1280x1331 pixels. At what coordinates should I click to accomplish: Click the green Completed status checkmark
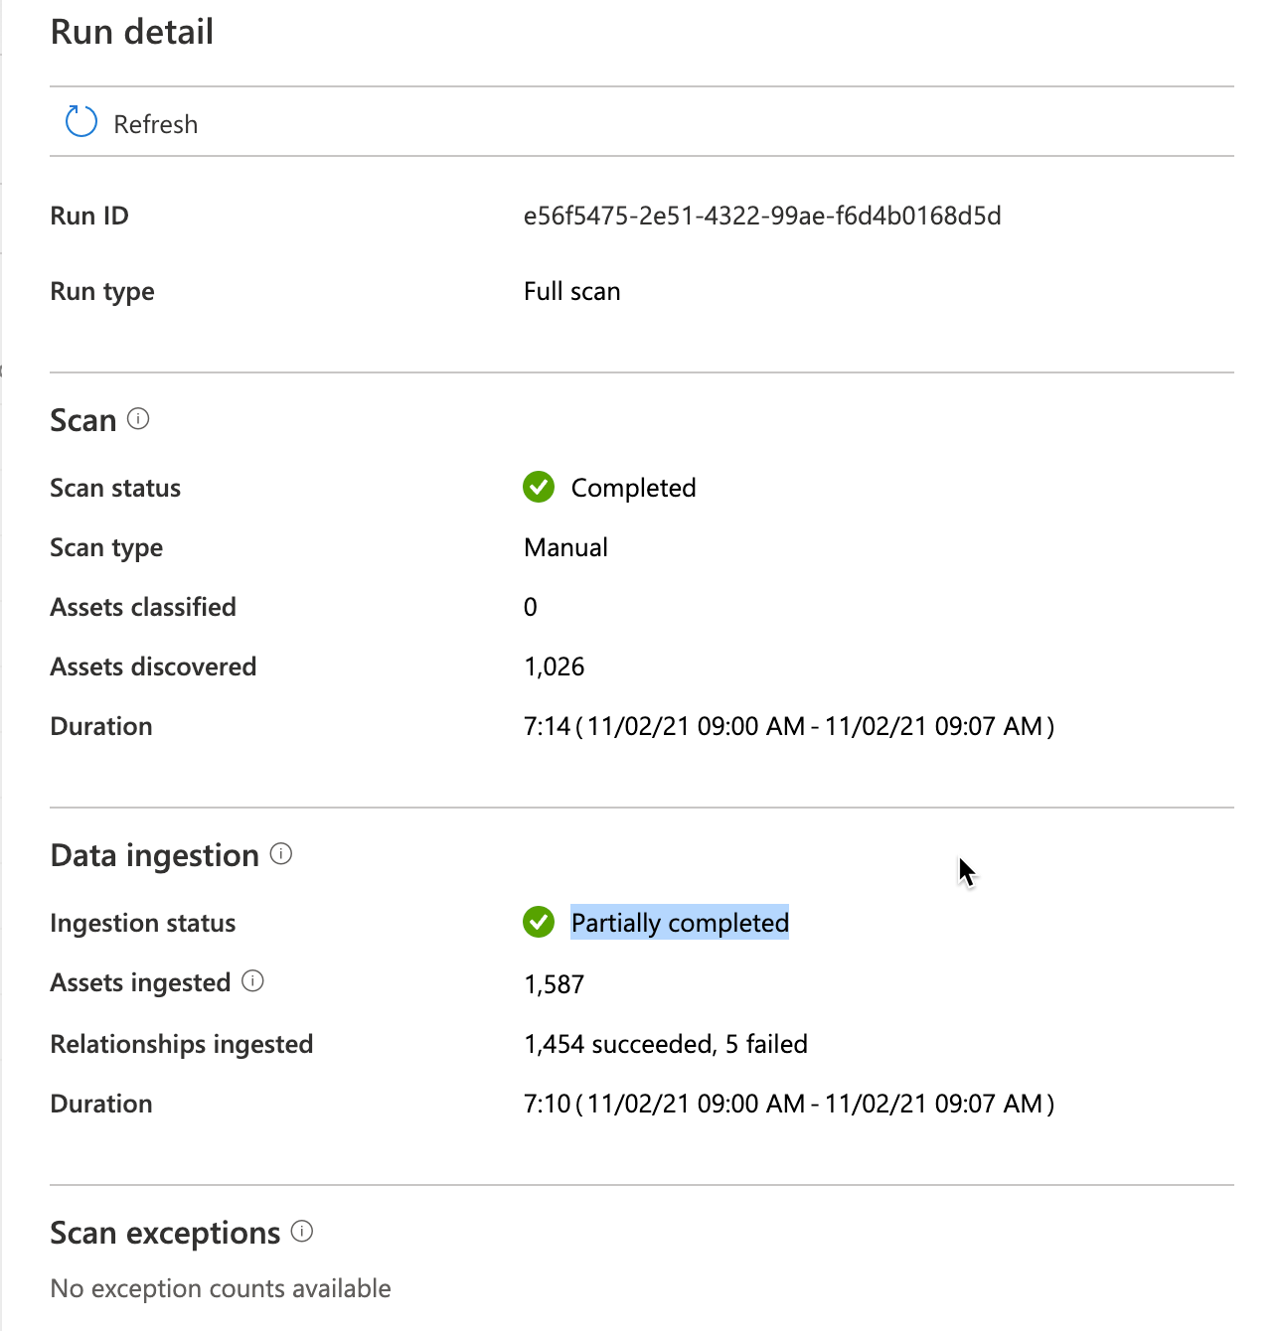click(x=539, y=488)
